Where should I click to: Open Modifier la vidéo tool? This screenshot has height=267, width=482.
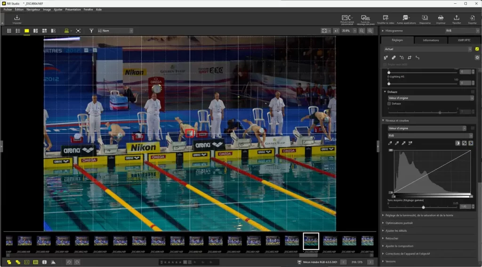385,18
